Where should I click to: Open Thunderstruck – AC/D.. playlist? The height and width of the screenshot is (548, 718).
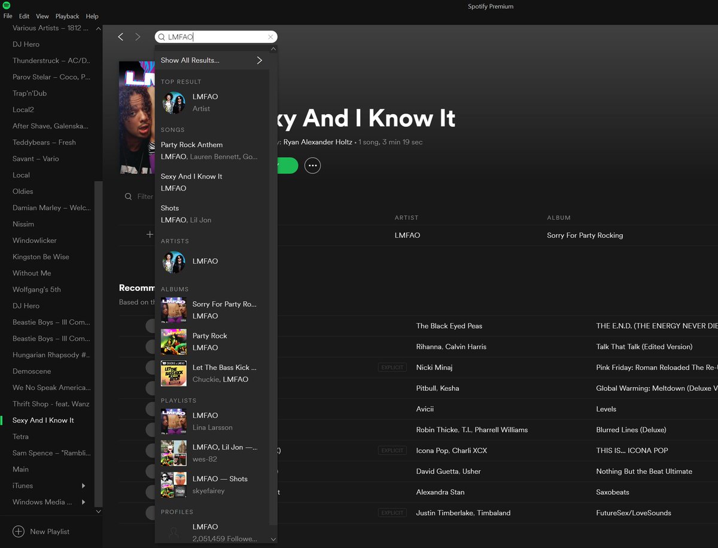[51, 60]
